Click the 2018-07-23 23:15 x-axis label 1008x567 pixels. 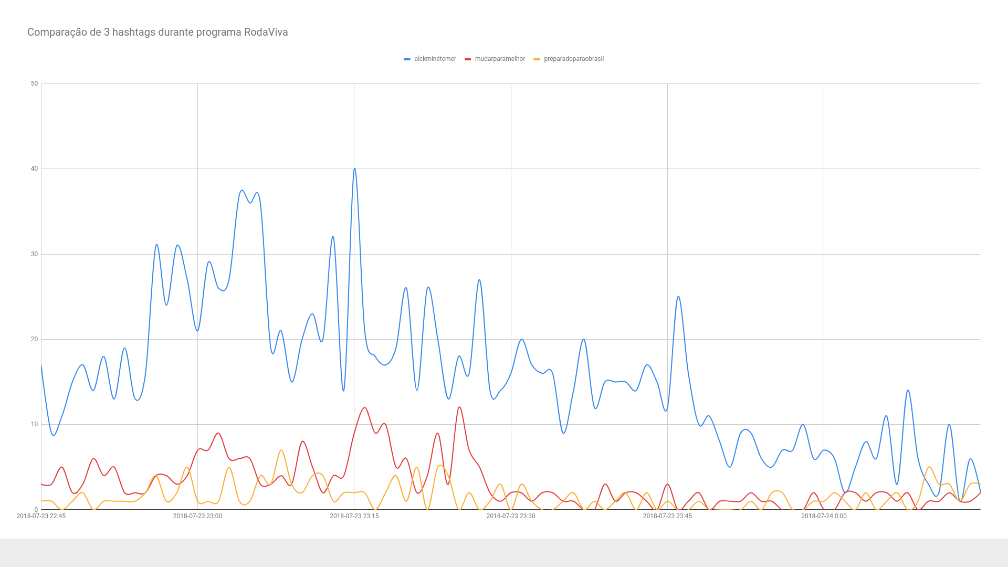coord(354,516)
